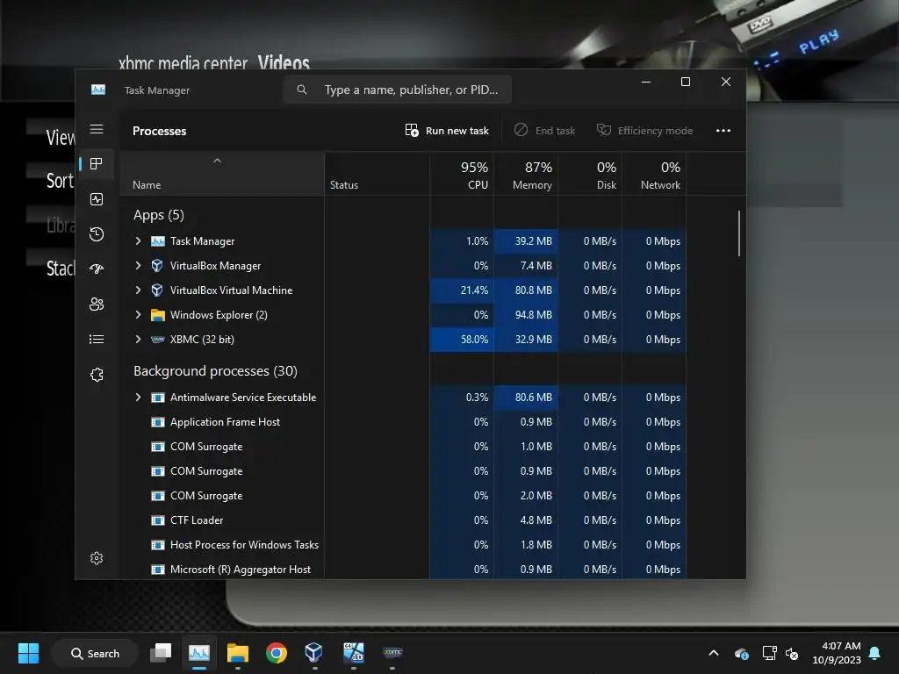The image size is (899, 674).
Task: Open the three-dot more options menu
Action: click(x=723, y=131)
